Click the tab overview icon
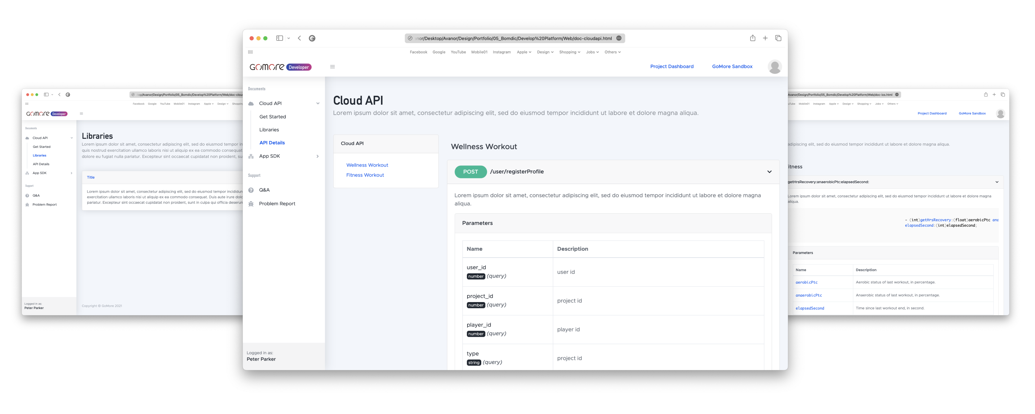Screen dimensions: 1035x414 778,38
